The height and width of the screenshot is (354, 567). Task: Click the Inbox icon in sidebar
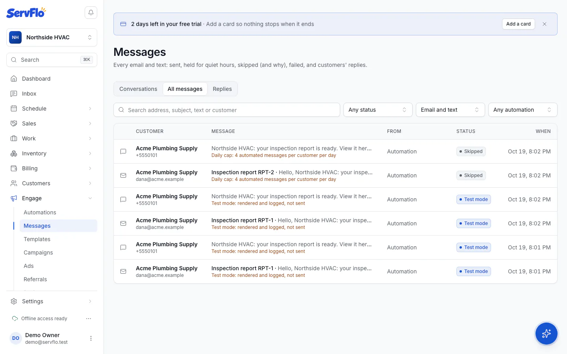[x=14, y=94]
